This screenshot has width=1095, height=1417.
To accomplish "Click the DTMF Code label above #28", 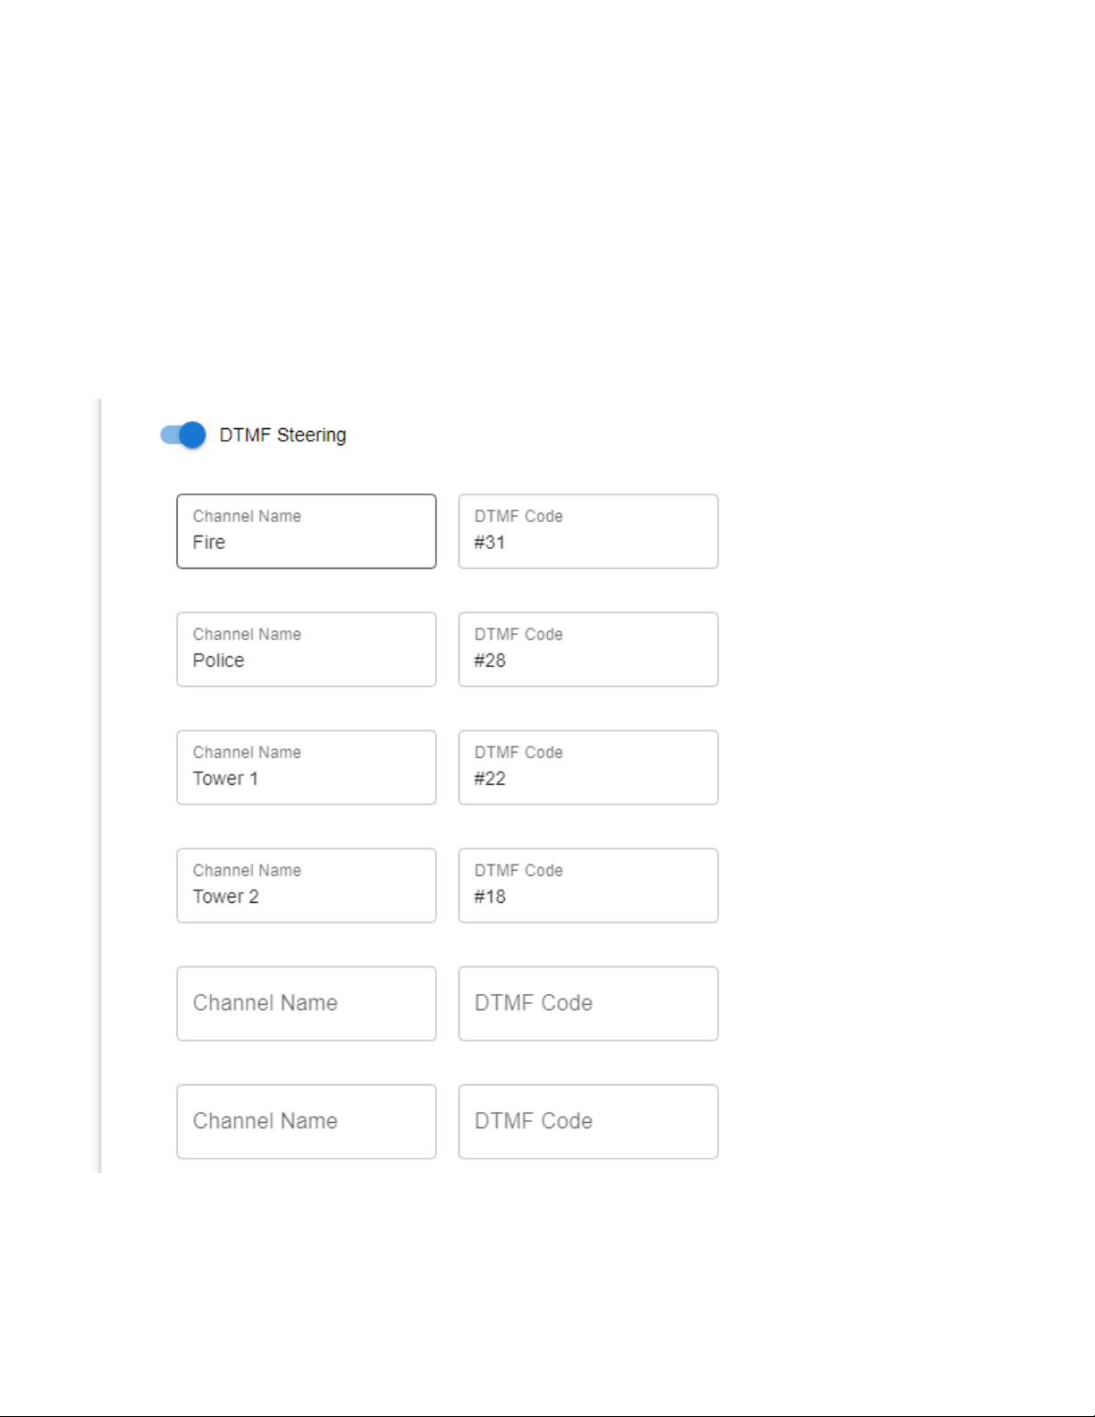I will [x=518, y=634].
